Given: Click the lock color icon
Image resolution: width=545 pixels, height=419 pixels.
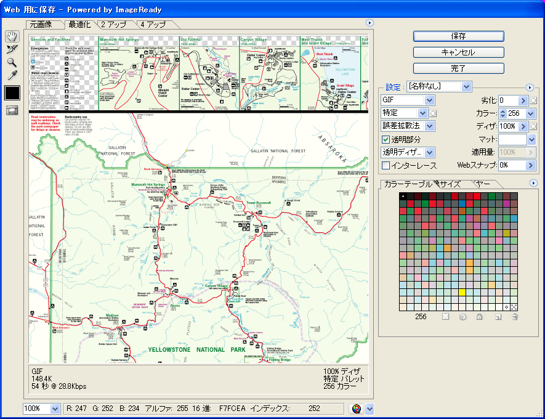Looking at the screenshot, I should coord(479,317).
